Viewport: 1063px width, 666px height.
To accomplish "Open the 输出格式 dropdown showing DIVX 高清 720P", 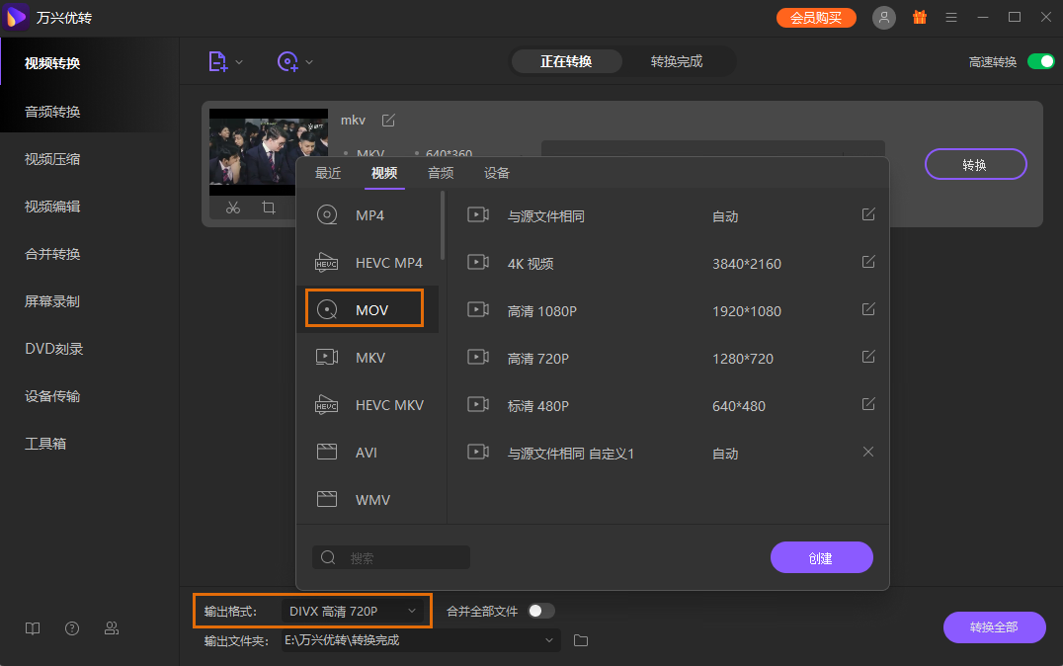I will pyautogui.click(x=354, y=611).
